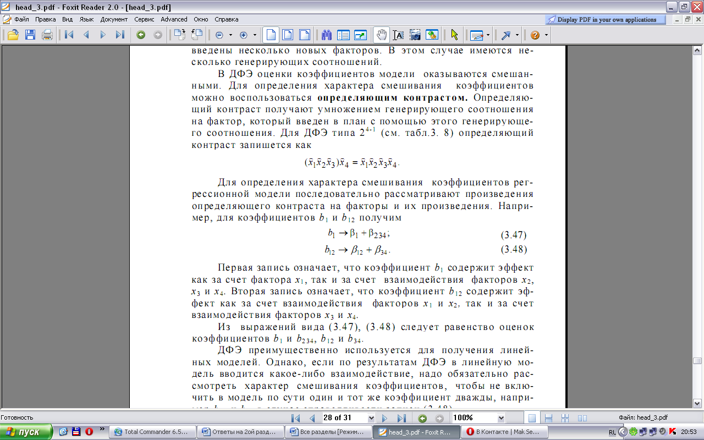The width and height of the screenshot is (704, 440).
Task: Print the document using the printer icon
Action: coord(47,35)
